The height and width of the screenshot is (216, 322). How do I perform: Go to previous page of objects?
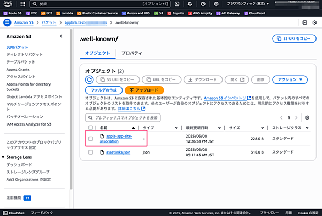coord(281,118)
